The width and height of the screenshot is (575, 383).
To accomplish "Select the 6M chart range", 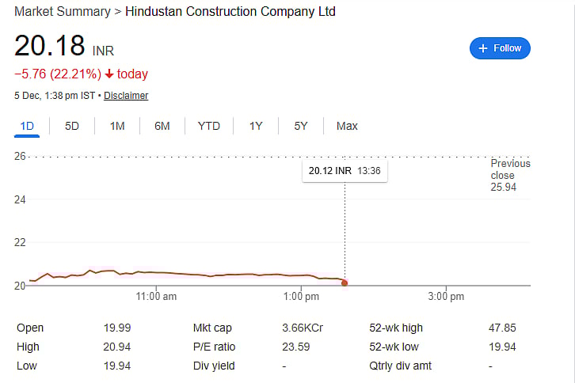I will tap(162, 126).
